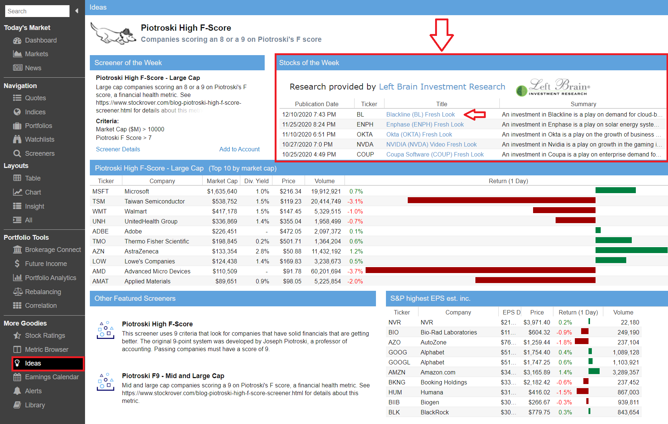Image resolution: width=668 pixels, height=424 pixels.
Task: Open Correlation grid icon
Action: point(17,306)
